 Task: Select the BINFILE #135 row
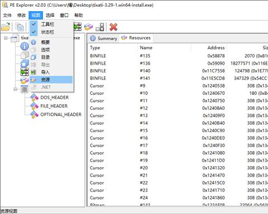[178, 56]
